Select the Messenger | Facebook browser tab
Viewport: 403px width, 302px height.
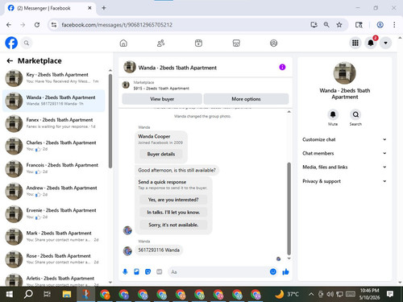tap(50, 8)
